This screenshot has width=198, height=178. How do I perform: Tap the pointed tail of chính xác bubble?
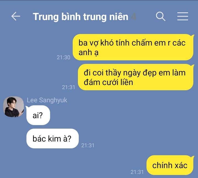192,157
